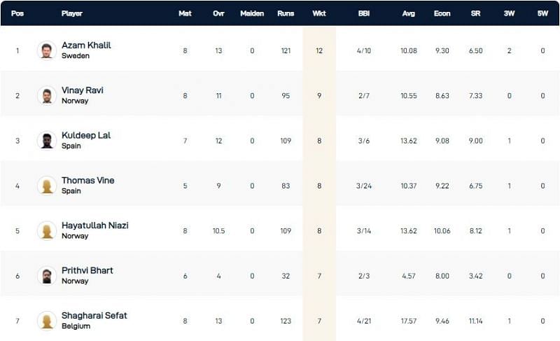
Task: Click Prithvi Bhart's profile photo
Action: tap(47, 275)
